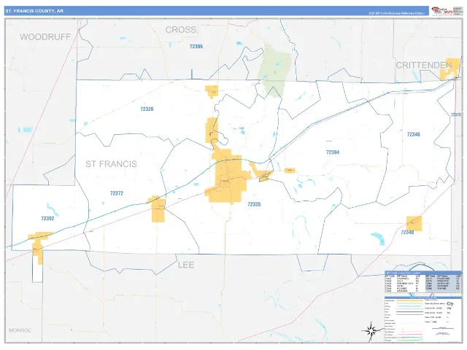The image size is (467, 350).
Task: Click the MAPS publisher logo in header
Action: coord(443,11)
